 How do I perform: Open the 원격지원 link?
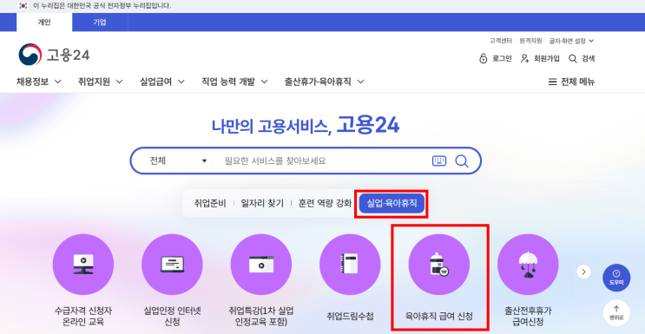[530, 41]
